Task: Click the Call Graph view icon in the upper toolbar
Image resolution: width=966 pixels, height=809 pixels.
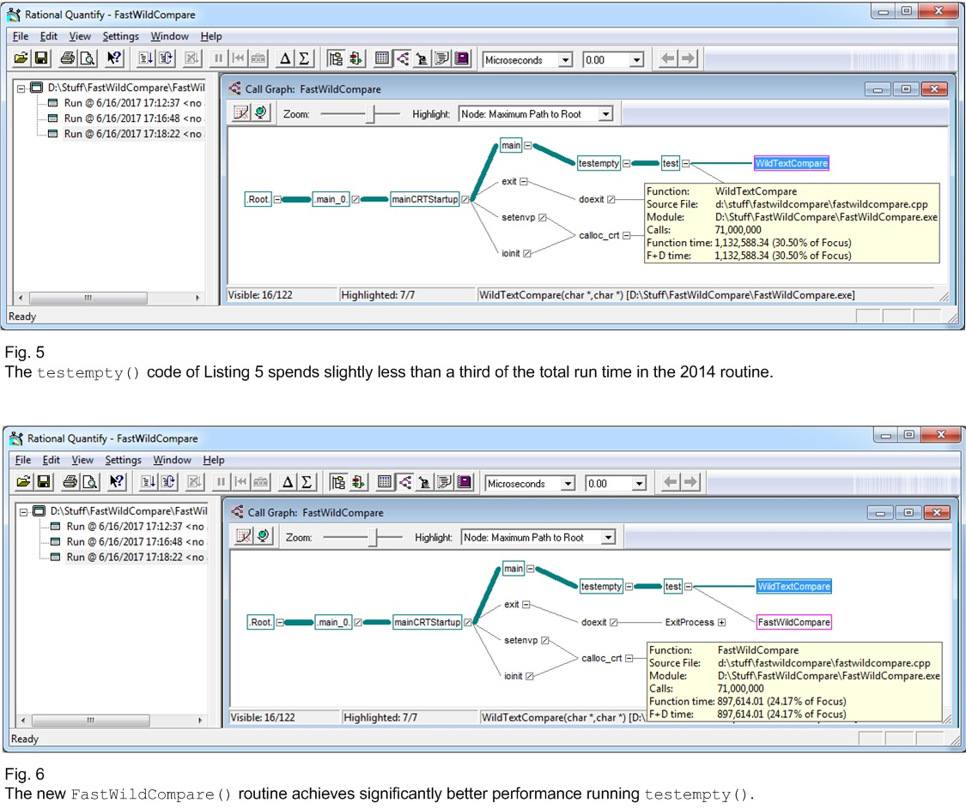Action: click(x=402, y=59)
